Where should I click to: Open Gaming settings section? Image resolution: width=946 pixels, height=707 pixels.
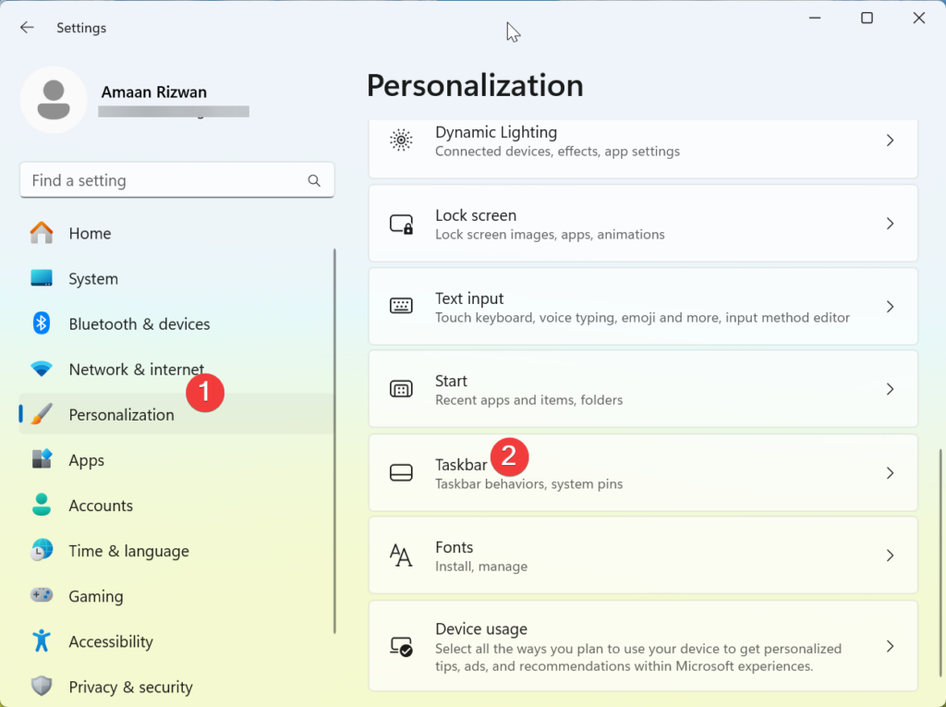pyautogui.click(x=176, y=595)
